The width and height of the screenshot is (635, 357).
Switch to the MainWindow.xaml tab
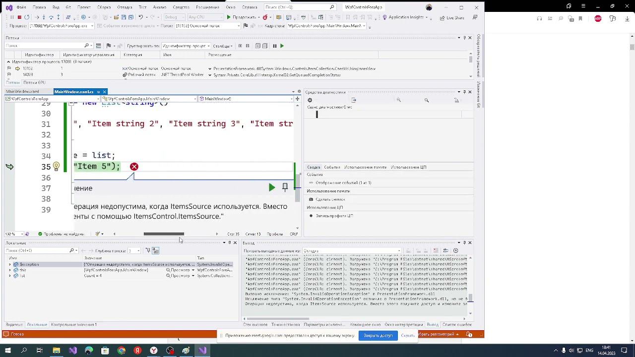[23, 92]
